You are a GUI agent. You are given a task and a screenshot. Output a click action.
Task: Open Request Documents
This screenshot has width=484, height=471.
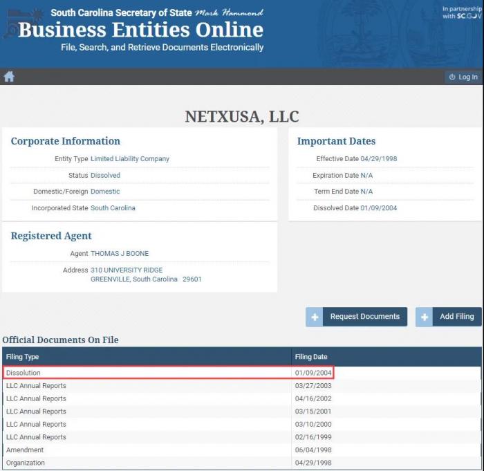pos(364,317)
